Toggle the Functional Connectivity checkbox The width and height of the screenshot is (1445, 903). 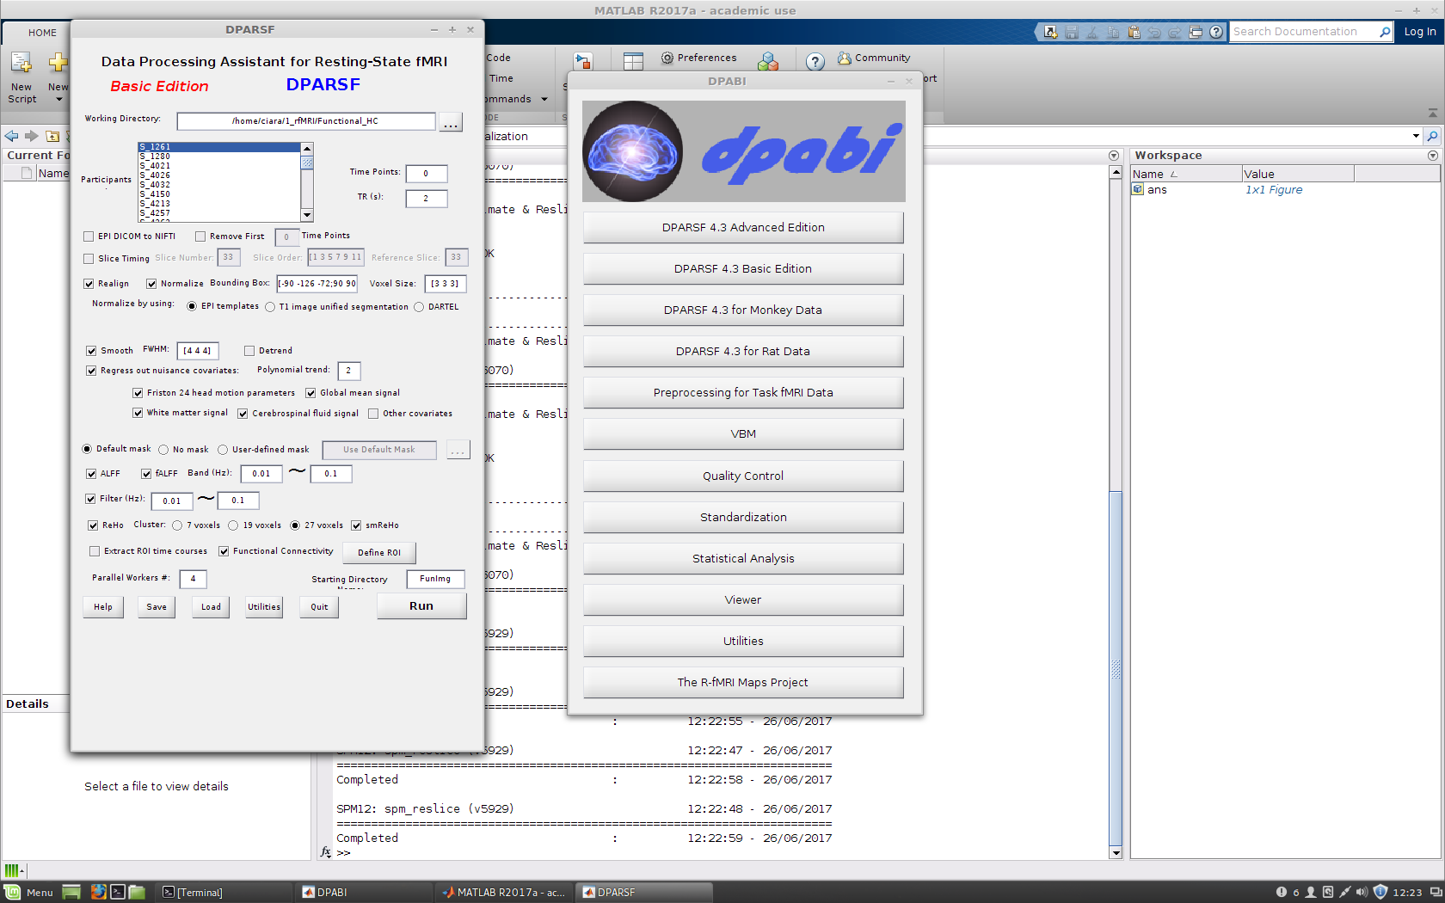(x=224, y=551)
